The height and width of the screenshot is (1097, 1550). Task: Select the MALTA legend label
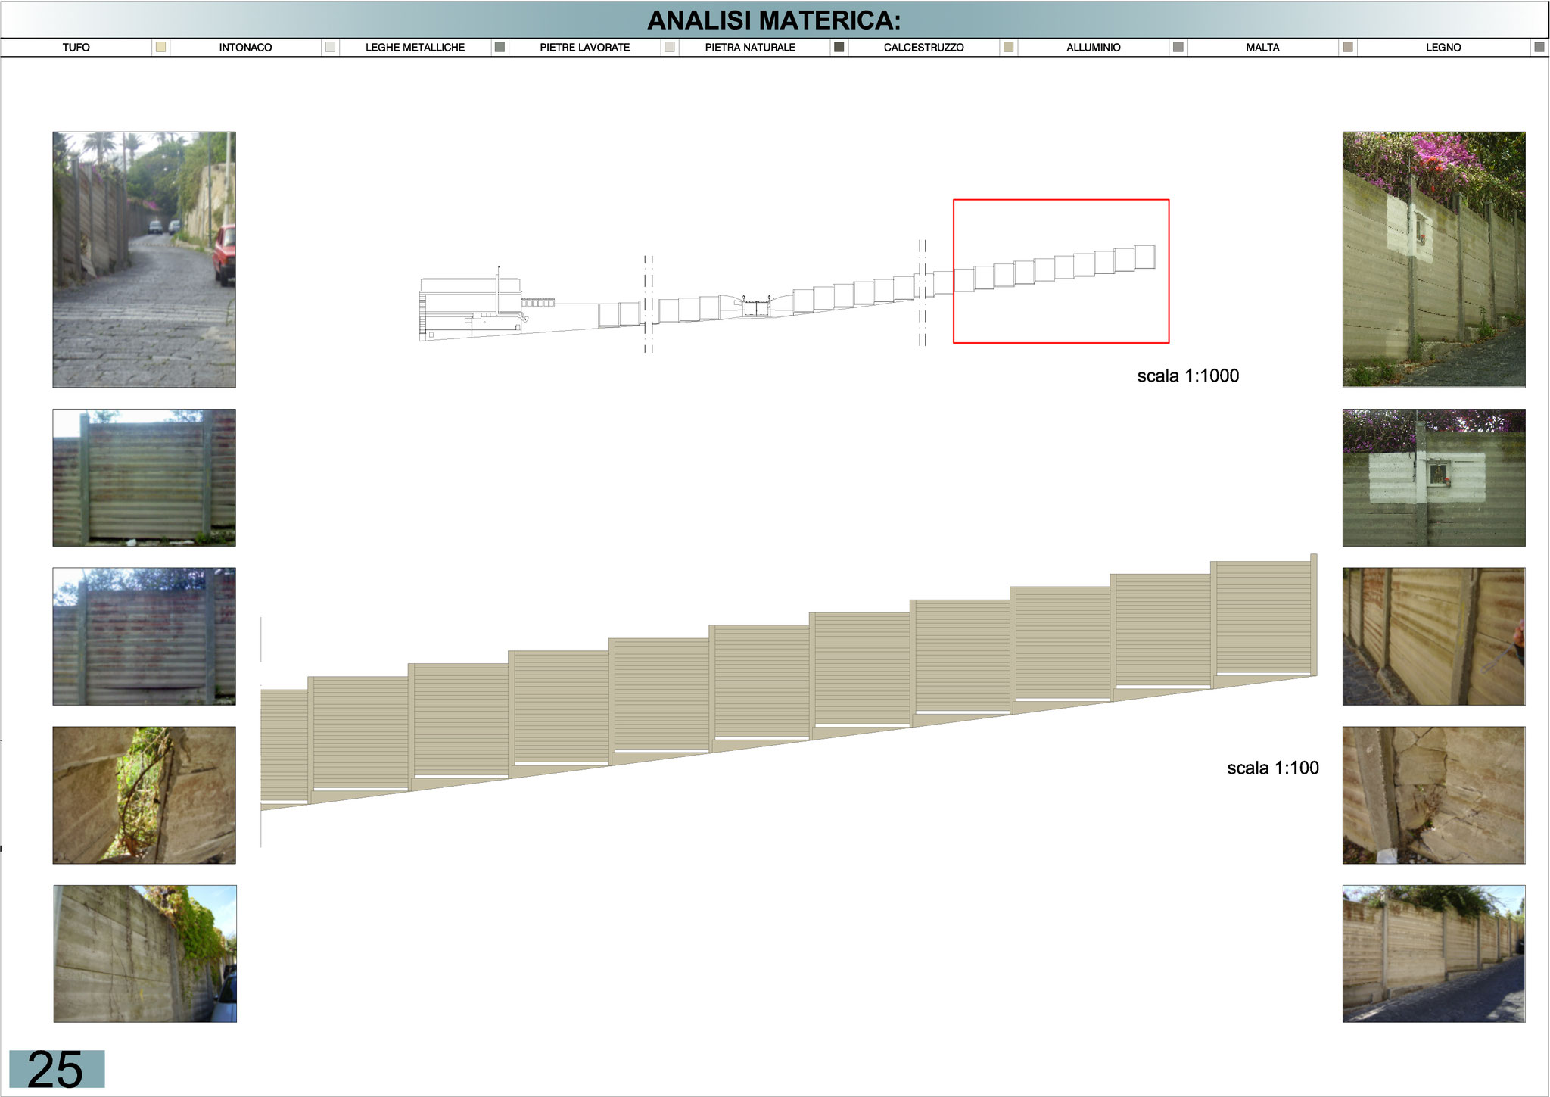(1262, 47)
